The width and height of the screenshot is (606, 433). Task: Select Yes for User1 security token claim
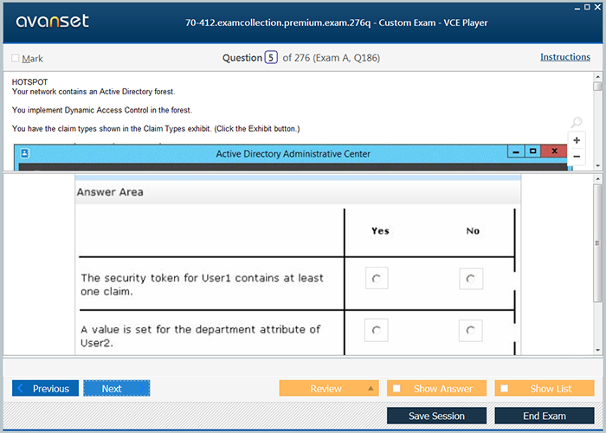pyautogui.click(x=377, y=278)
